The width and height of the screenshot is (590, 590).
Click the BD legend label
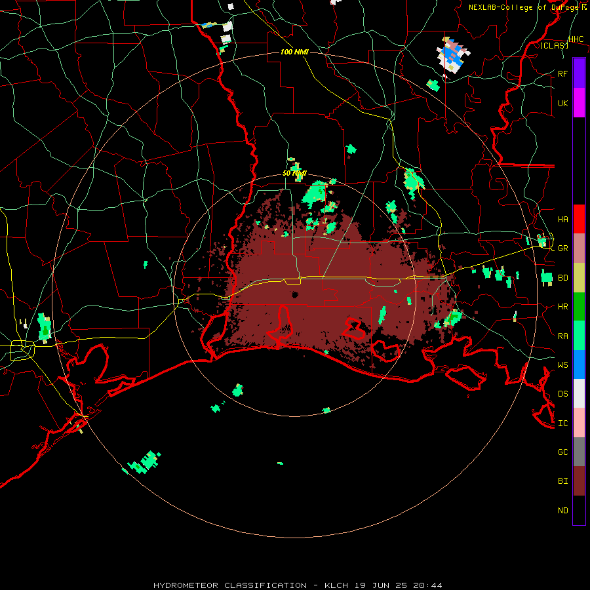pyautogui.click(x=563, y=278)
